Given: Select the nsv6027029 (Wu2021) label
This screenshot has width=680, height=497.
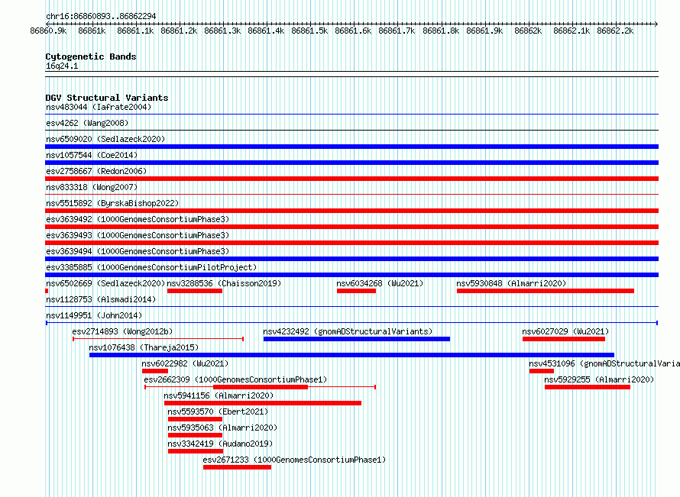Looking at the screenshot, I should click(x=565, y=331).
